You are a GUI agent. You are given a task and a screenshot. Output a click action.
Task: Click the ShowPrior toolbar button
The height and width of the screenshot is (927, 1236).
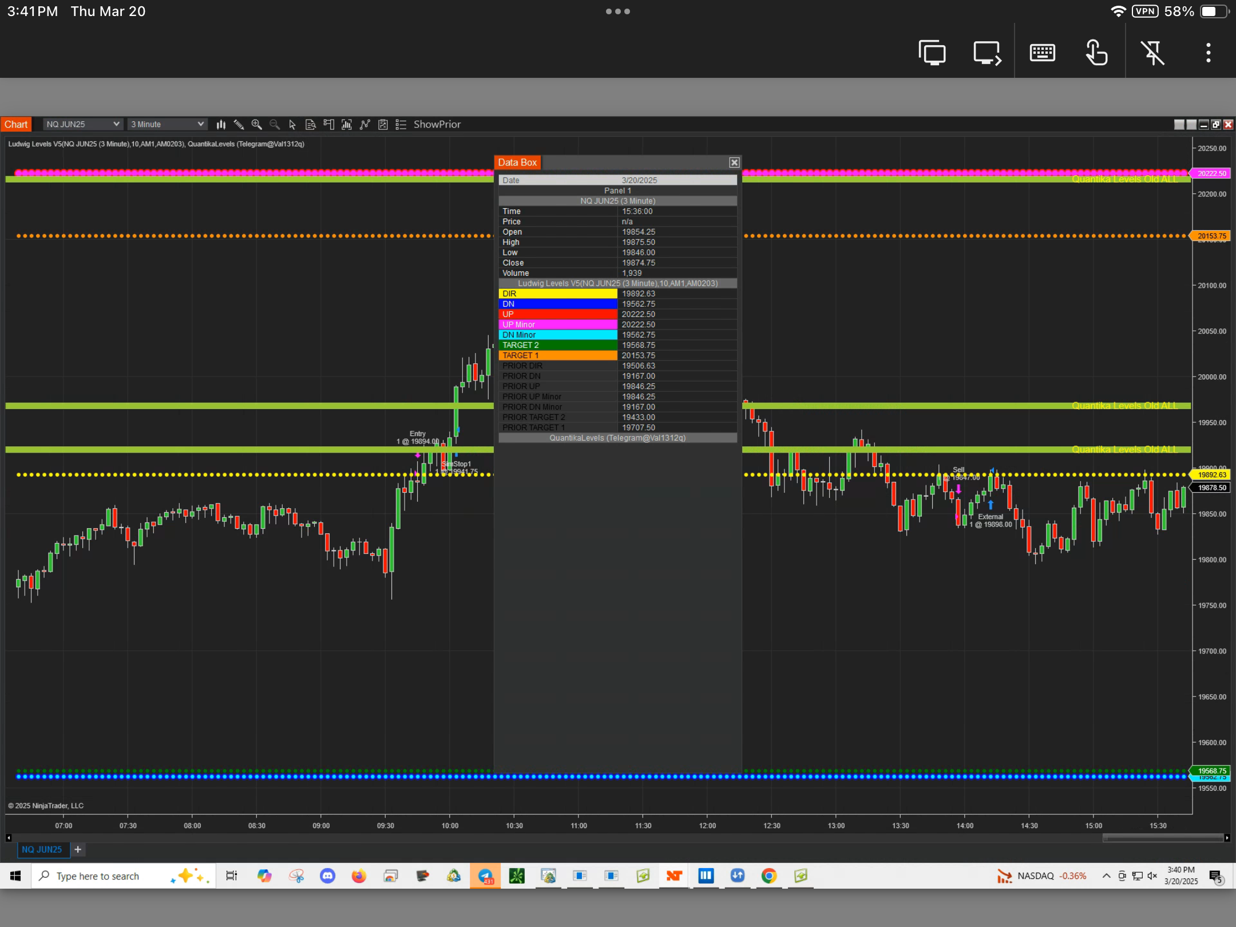pos(437,124)
